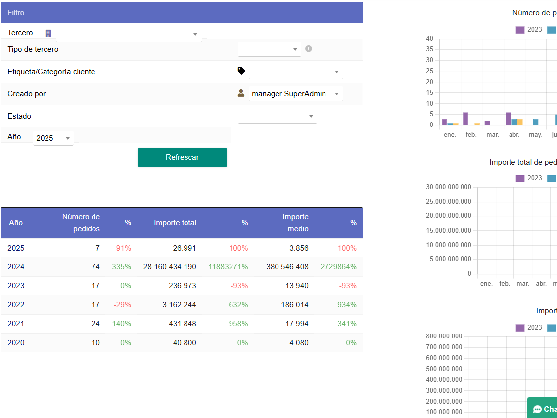Click the Refrescar button
Viewport: 557px width, 418px height.
[x=182, y=157]
